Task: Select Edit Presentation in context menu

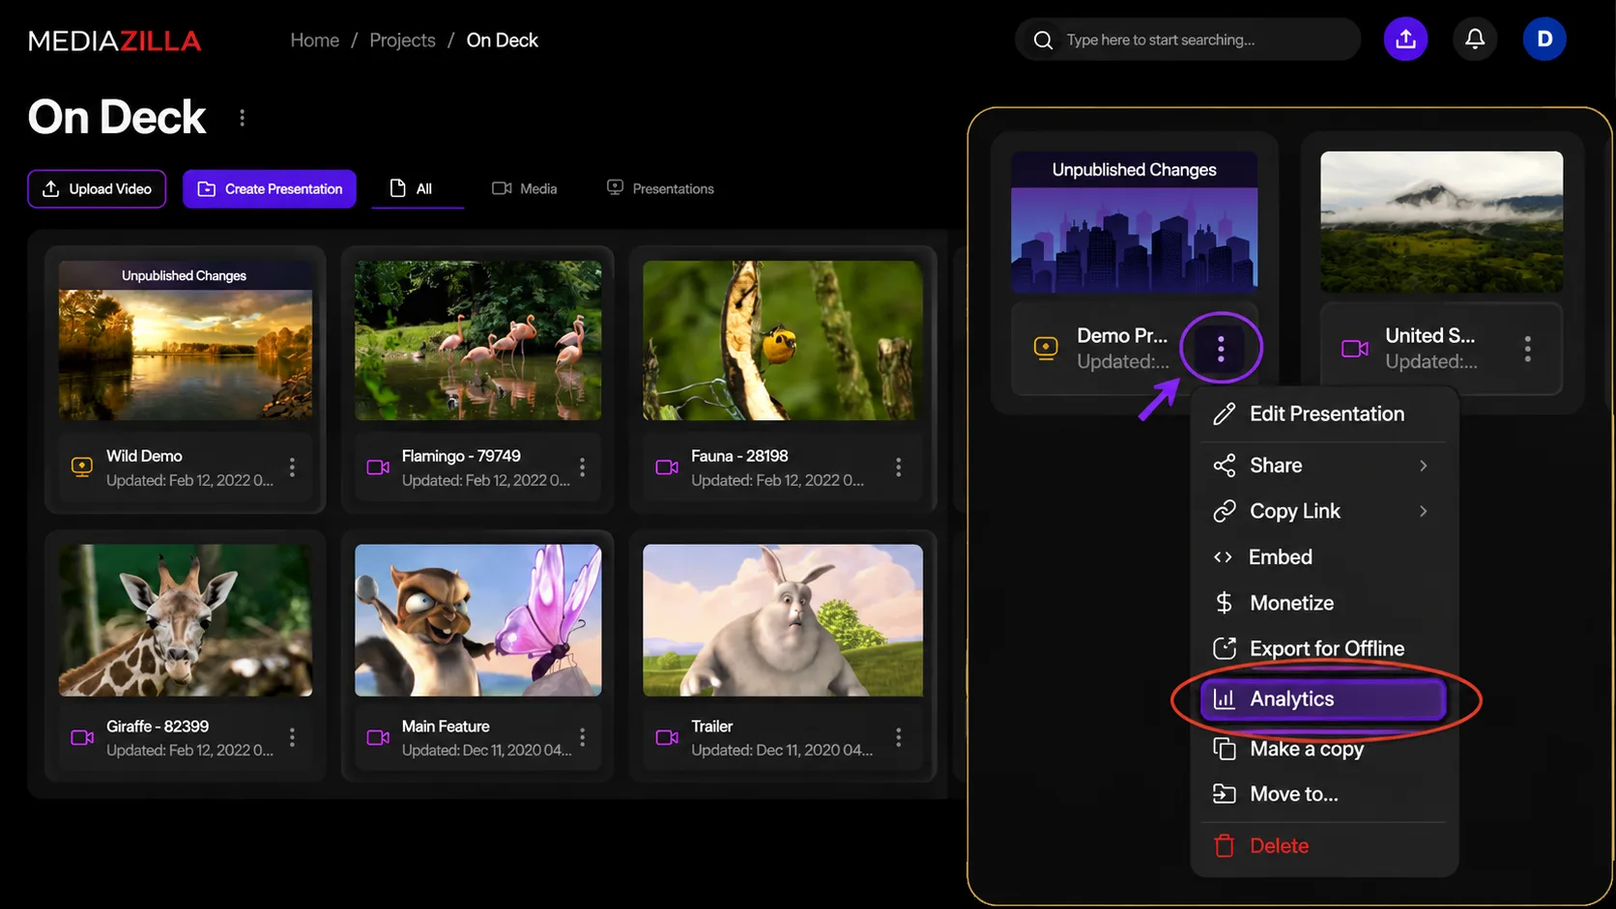Action: pyautogui.click(x=1323, y=414)
